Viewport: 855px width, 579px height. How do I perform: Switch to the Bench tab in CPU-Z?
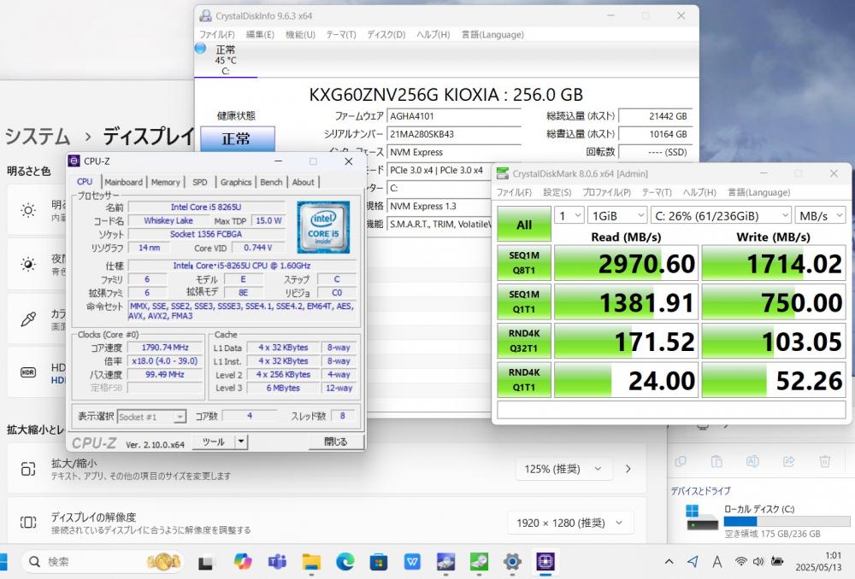pyautogui.click(x=271, y=182)
